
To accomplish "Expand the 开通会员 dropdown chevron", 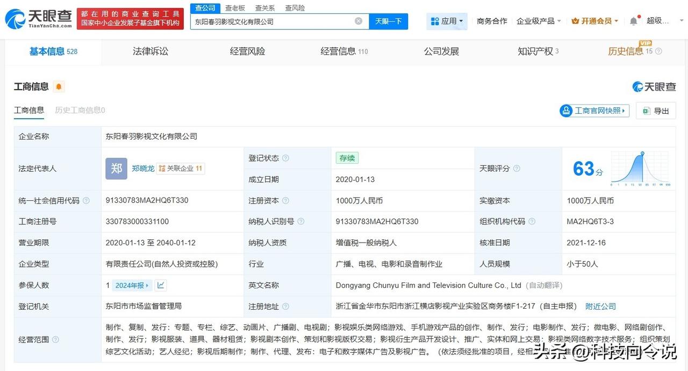I will [x=616, y=20].
